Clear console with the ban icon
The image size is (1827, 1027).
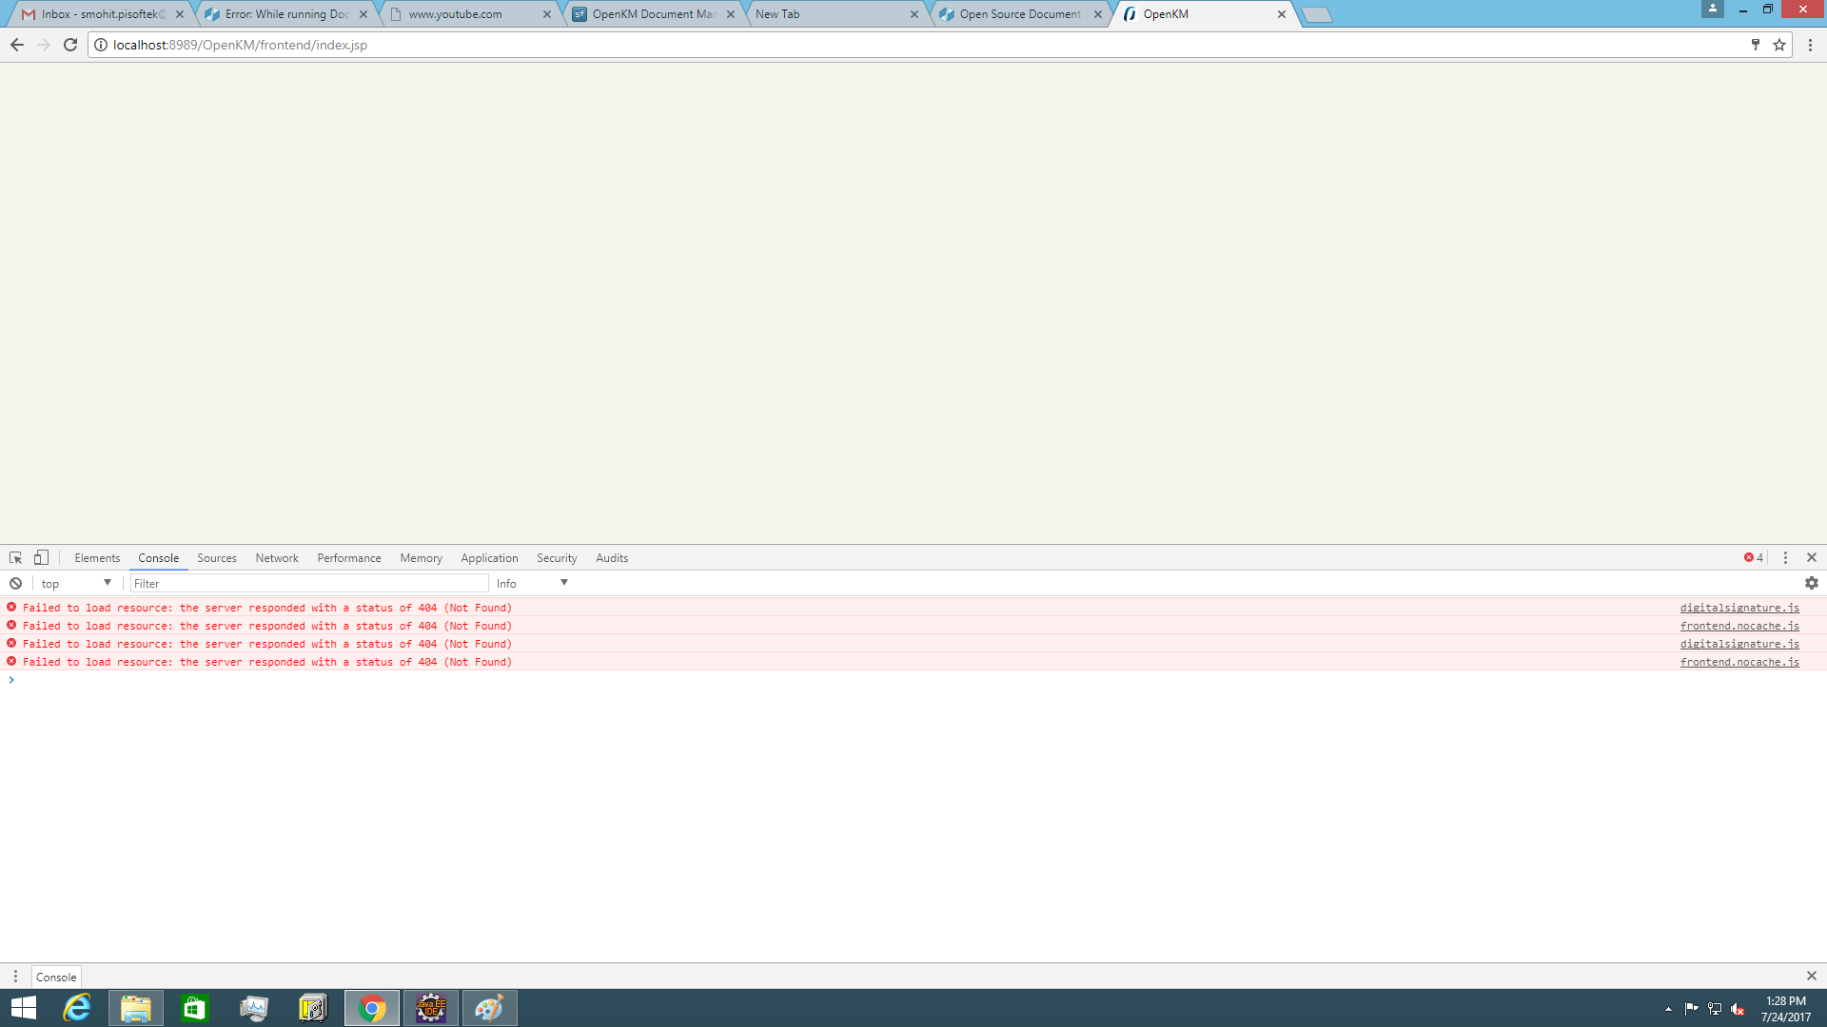[15, 583]
